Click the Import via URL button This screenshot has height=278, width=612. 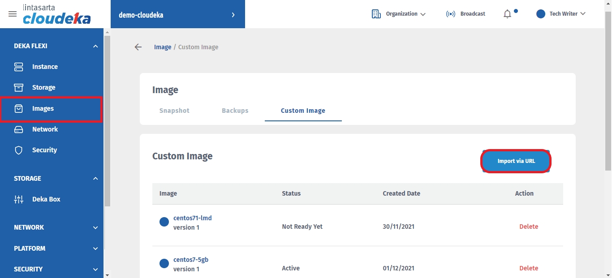pos(516,161)
